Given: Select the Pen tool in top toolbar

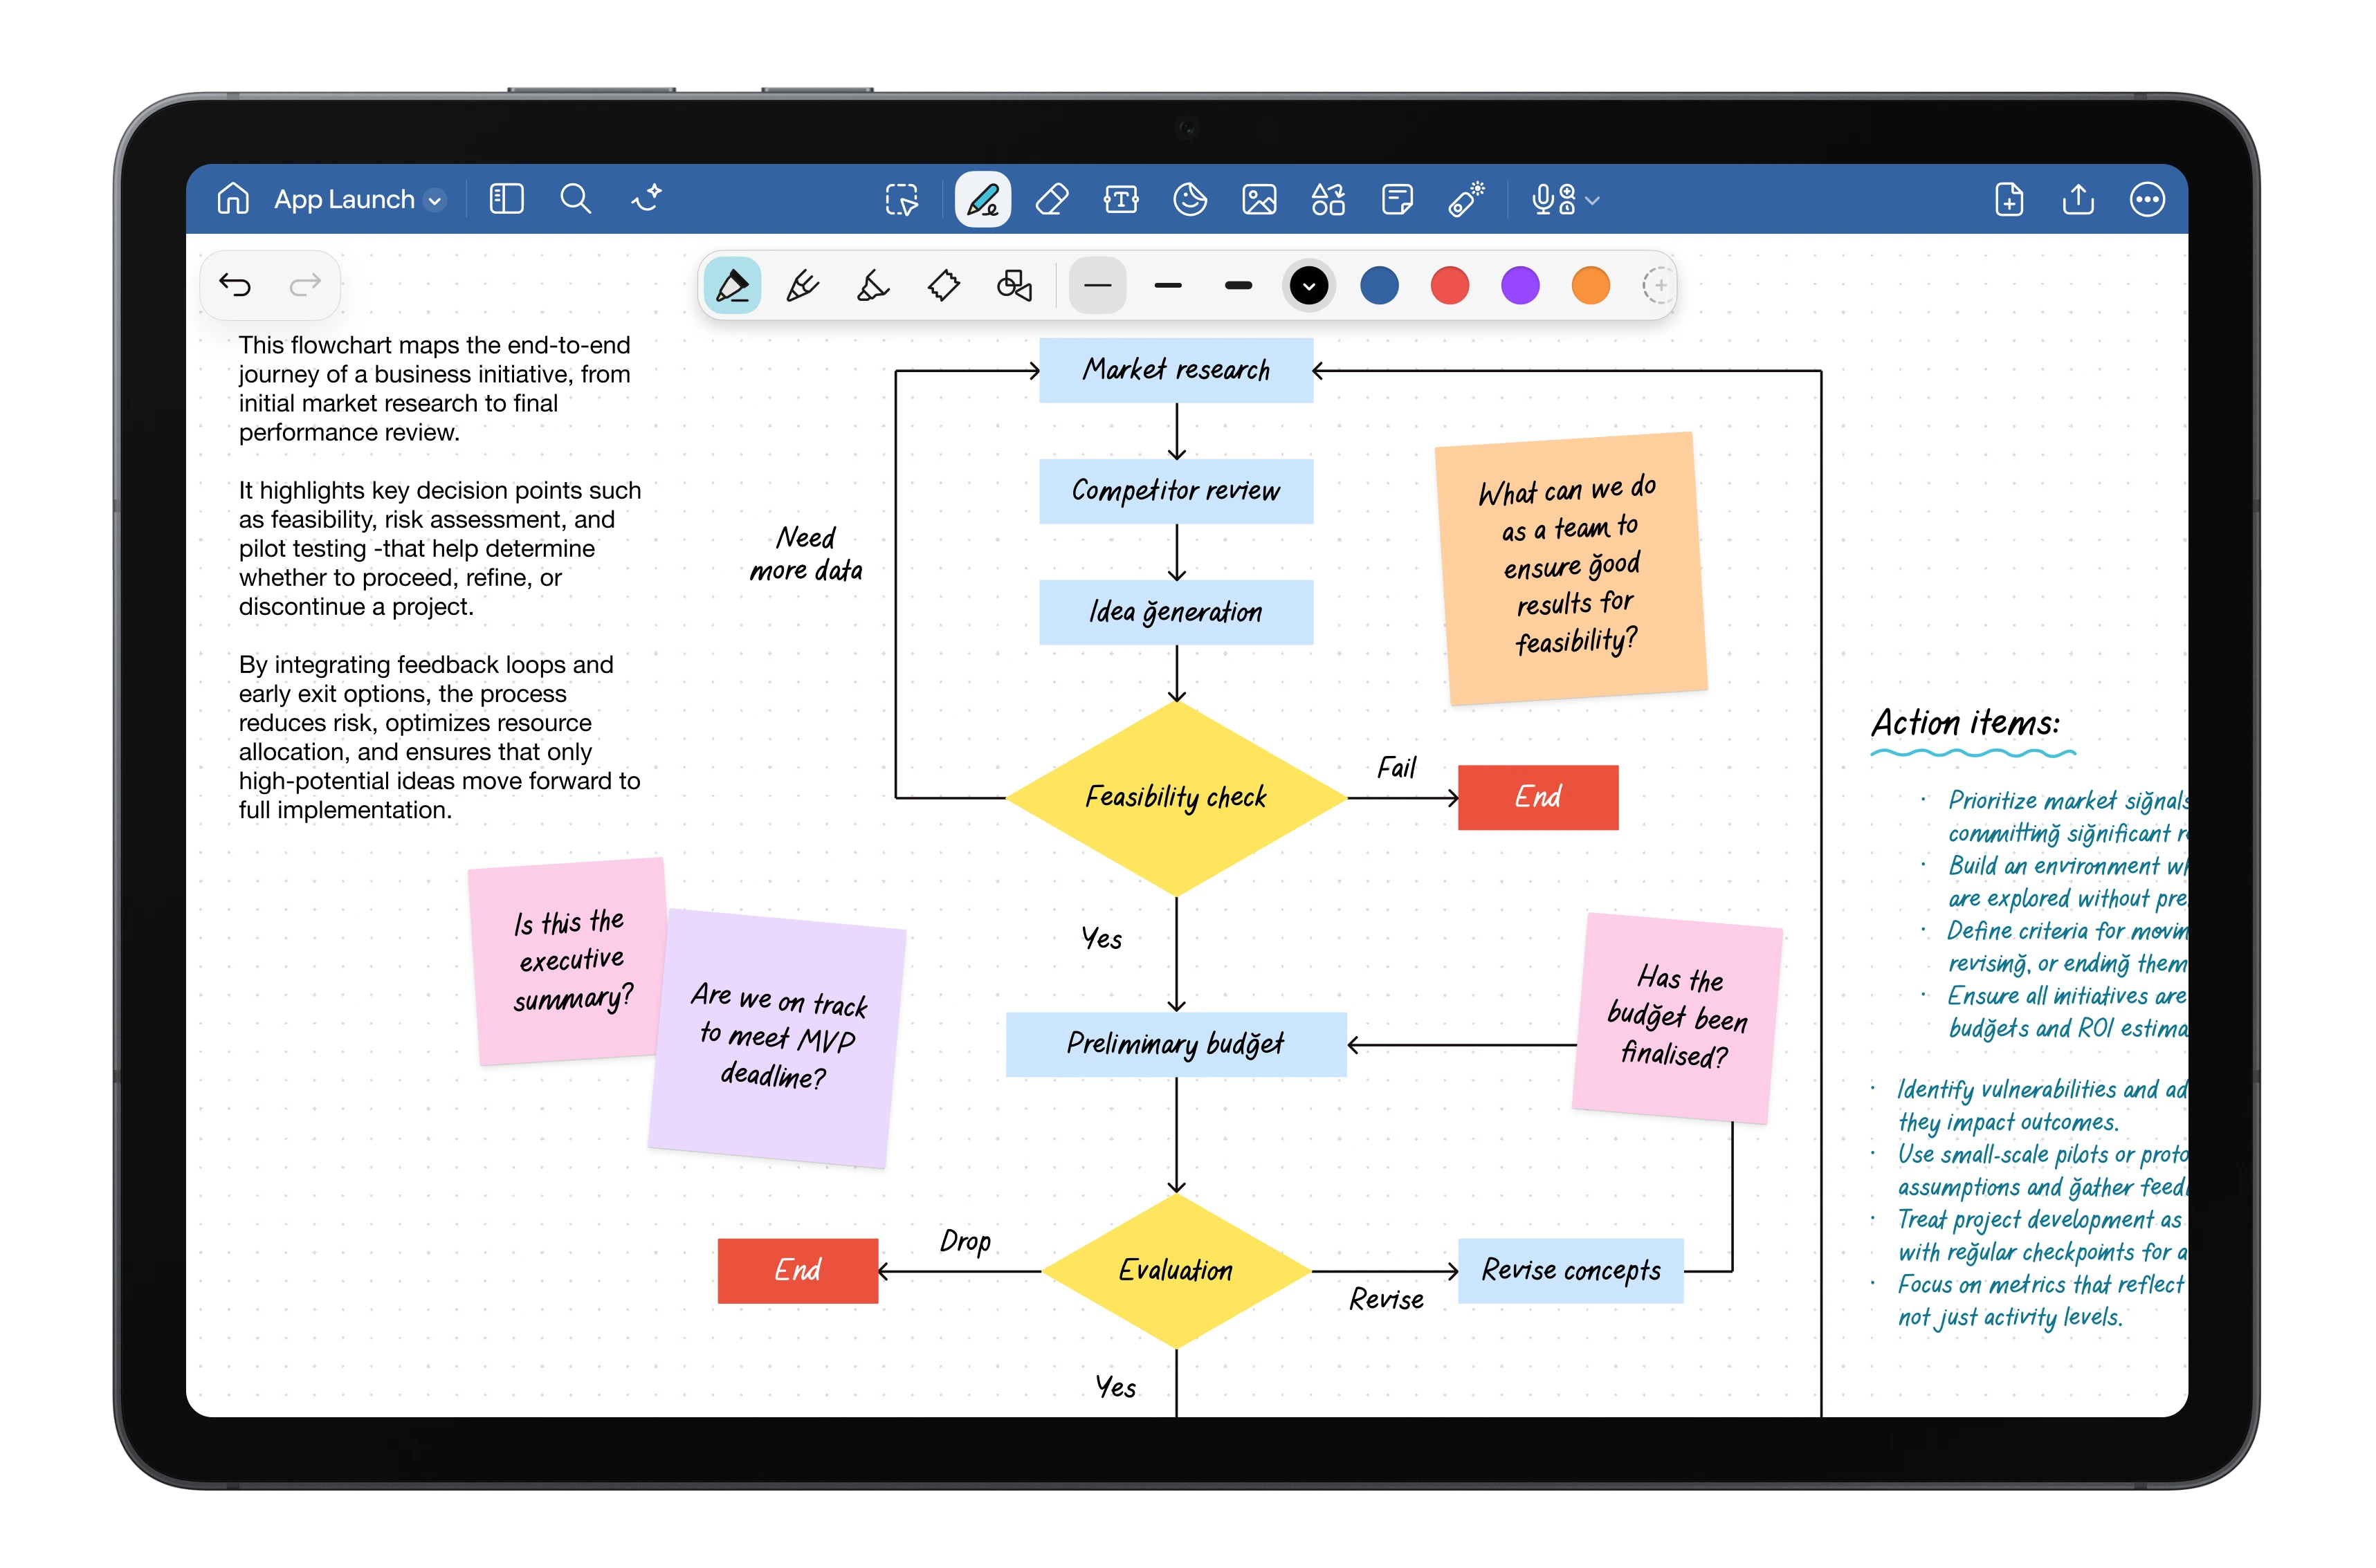Looking at the screenshot, I should (983, 200).
